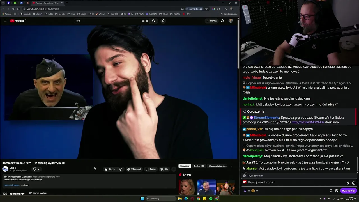Run the YouTube search with magnifier

[153, 21]
